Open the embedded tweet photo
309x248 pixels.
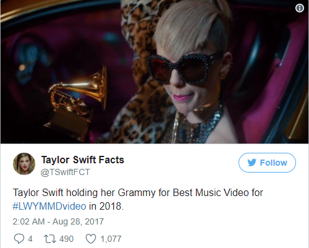point(154,72)
